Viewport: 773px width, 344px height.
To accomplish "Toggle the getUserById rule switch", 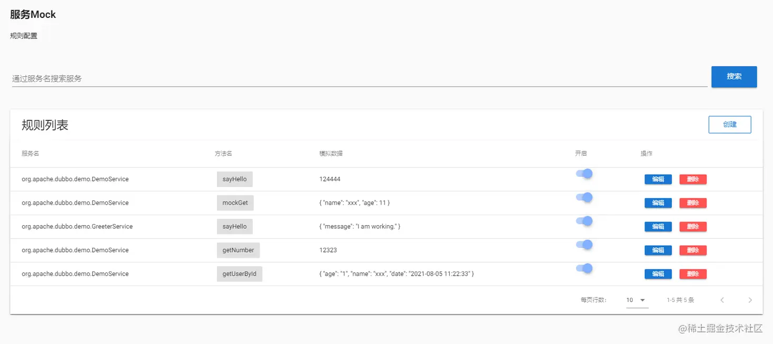I will 584,268.
